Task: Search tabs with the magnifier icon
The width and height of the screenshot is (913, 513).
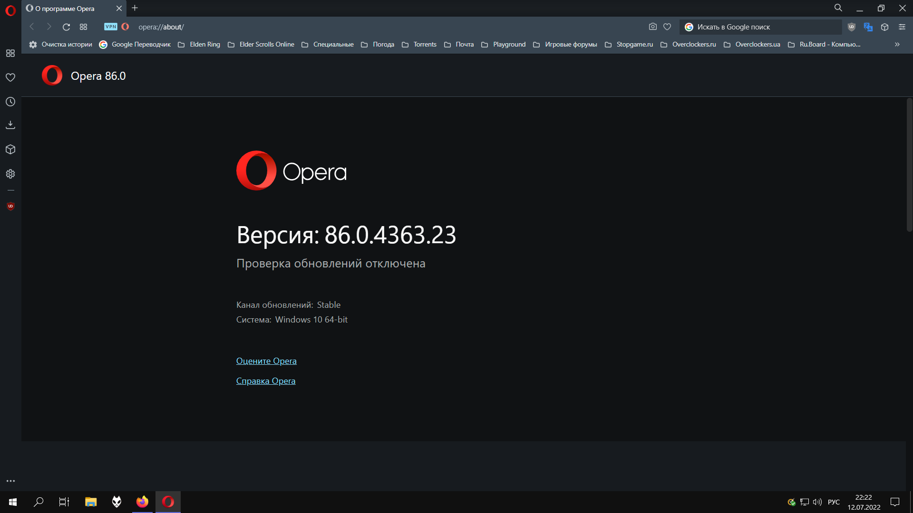Action: click(838, 8)
